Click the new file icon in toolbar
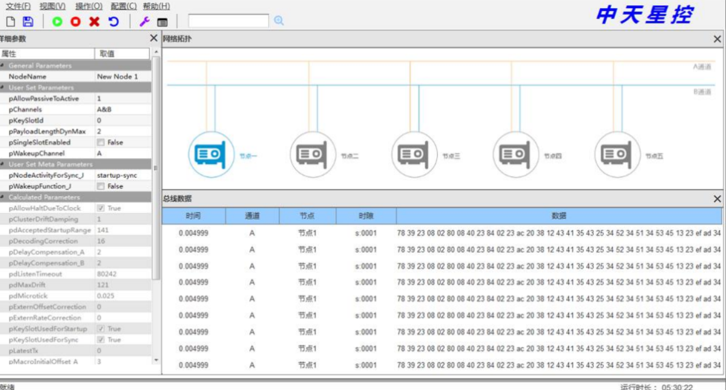Viewport: 726px width, 390px height. tap(10, 22)
